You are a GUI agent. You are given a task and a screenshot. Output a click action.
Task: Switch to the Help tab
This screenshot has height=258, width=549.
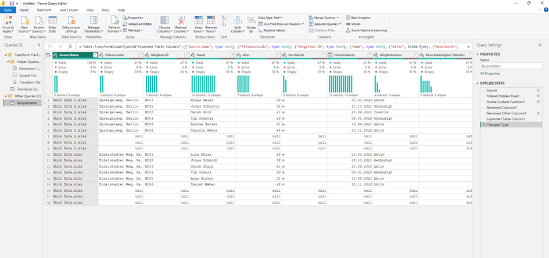(121, 10)
